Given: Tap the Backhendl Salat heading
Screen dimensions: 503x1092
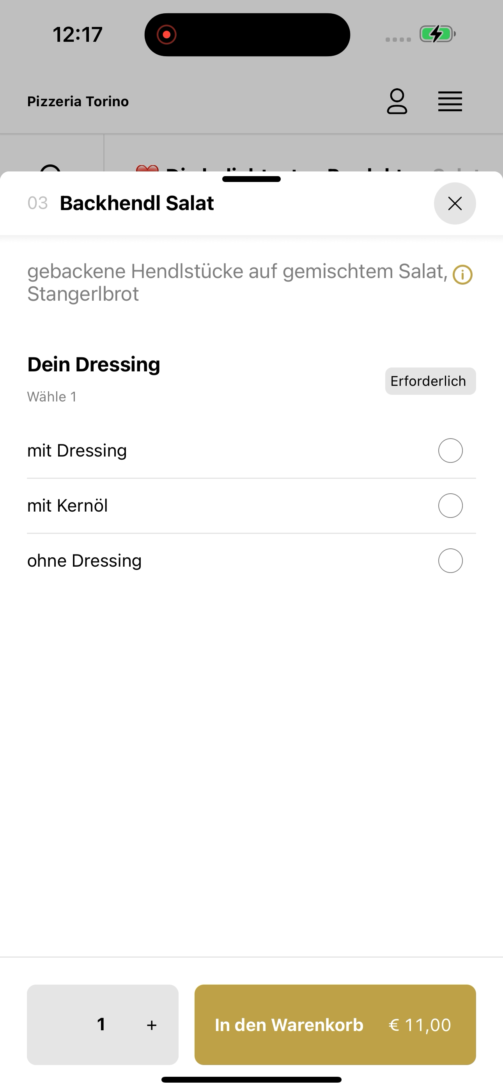Looking at the screenshot, I should click(x=137, y=203).
